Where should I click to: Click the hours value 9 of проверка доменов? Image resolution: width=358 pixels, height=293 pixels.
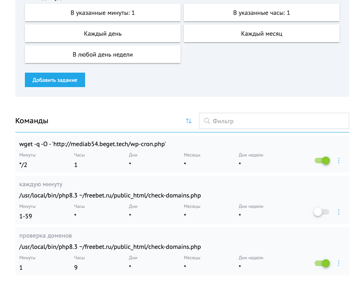point(76,267)
